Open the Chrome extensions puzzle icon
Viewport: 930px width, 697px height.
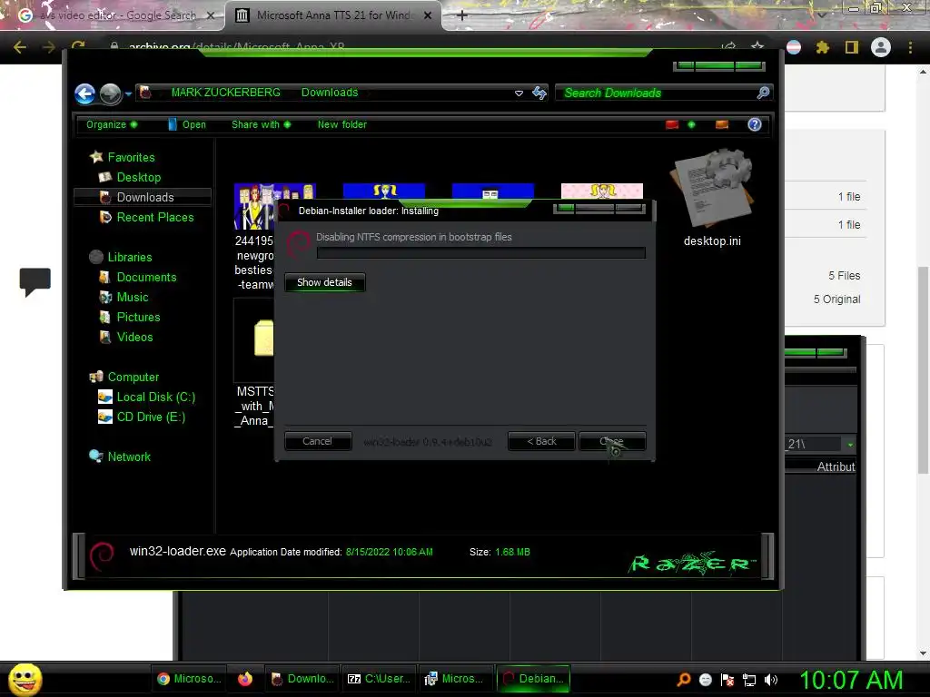point(822,47)
